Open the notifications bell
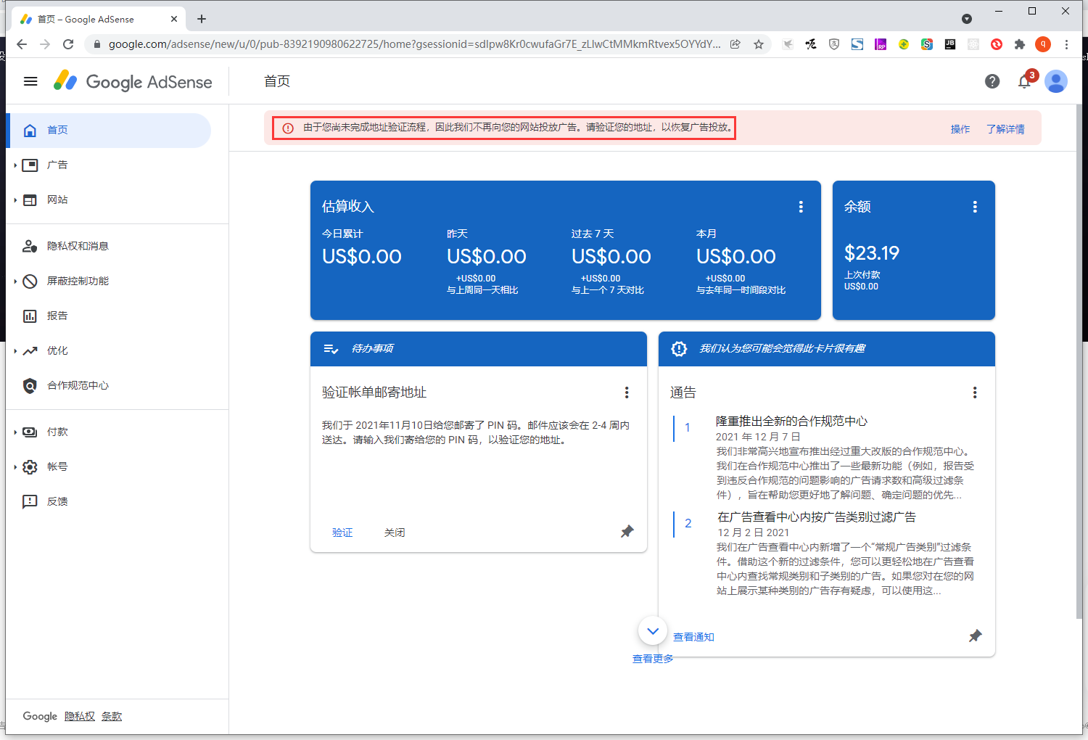Screen dimensions: 1088x740 [1024, 81]
